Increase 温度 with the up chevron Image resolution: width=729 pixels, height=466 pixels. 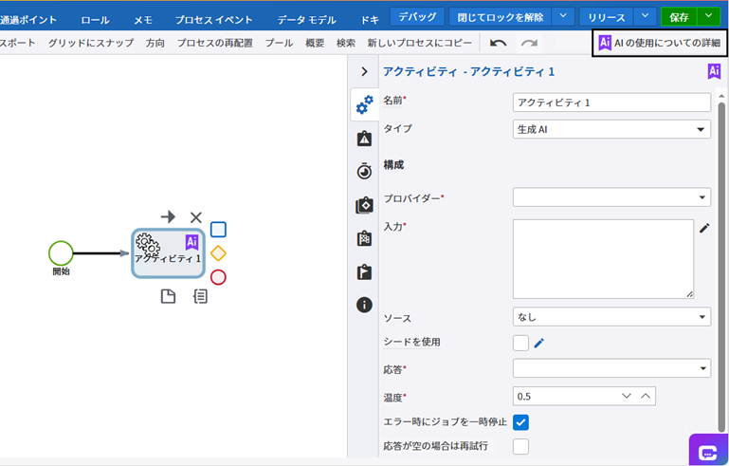tap(646, 396)
